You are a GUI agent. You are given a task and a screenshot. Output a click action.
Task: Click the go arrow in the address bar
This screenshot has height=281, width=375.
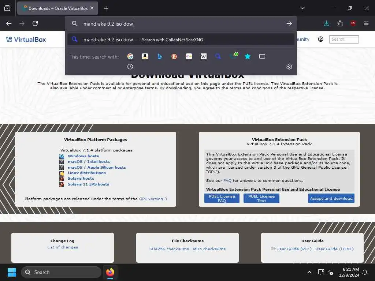coord(289,23)
